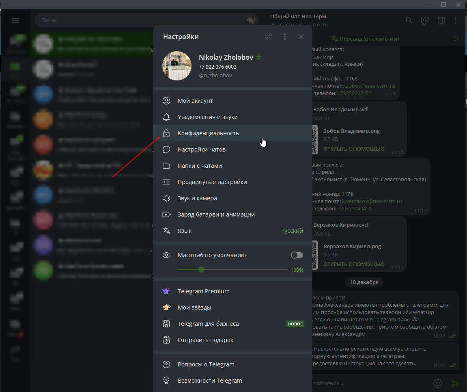The image size is (467, 392).
Task: Open Chat Folders (Папки с чатами)
Action: [233, 166]
